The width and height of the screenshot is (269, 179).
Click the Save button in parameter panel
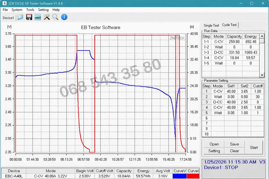coord(234,144)
